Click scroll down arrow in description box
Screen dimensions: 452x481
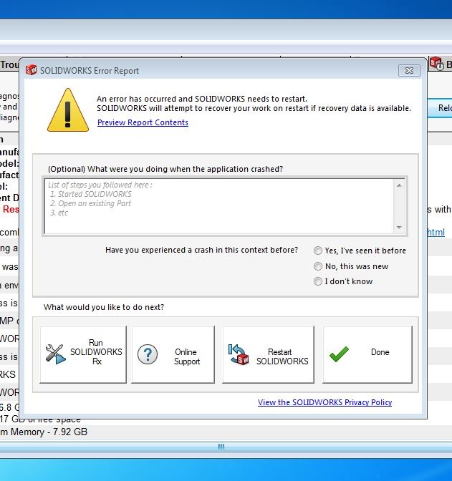tap(399, 227)
